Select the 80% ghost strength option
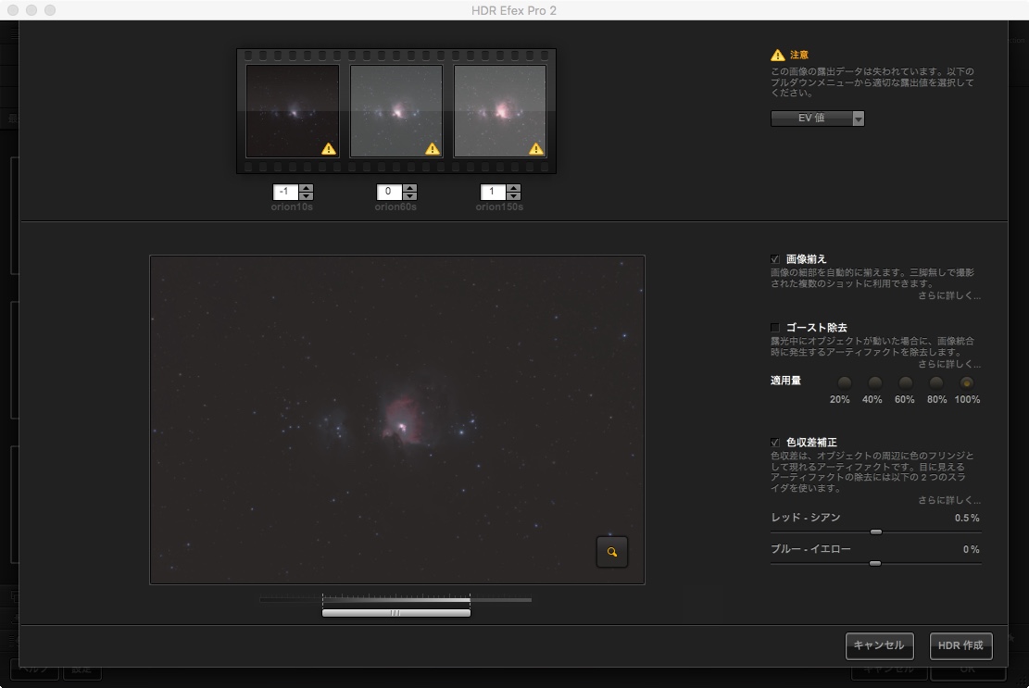This screenshot has height=688, width=1029. coord(935,382)
